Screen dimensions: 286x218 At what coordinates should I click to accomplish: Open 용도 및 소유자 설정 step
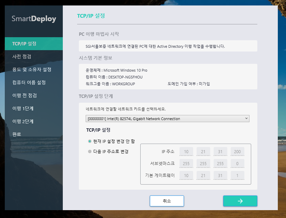click(x=34, y=70)
